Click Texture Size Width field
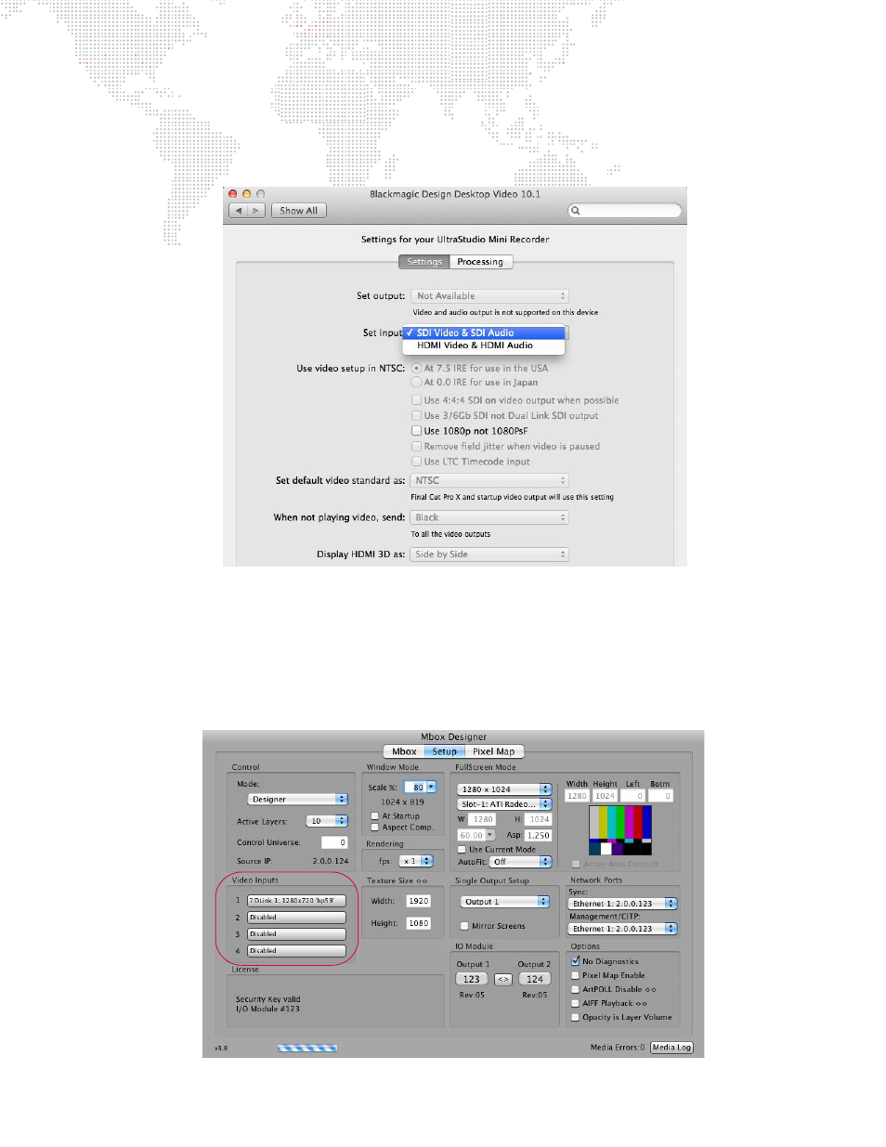Viewport: 886px width, 1147px height. (x=419, y=901)
